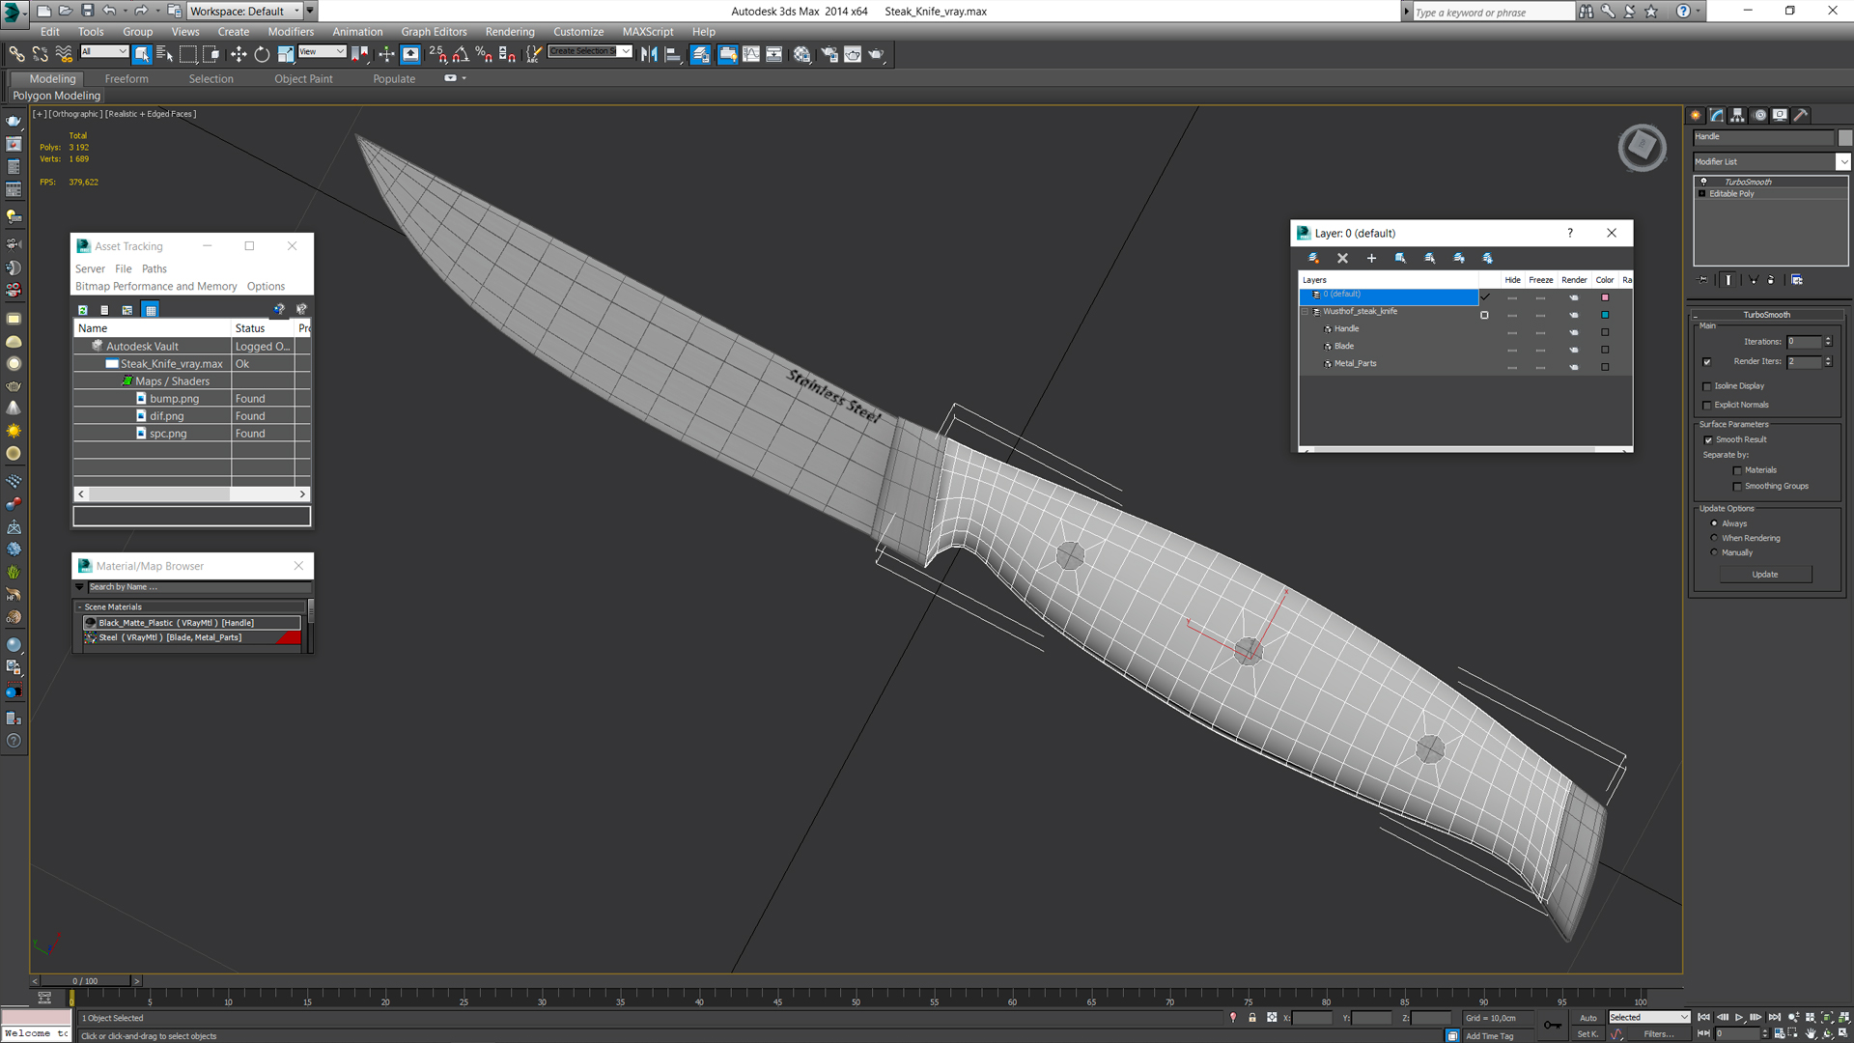Click the Handle layer color swatch
This screenshot has width=1854, height=1043.
(1605, 332)
